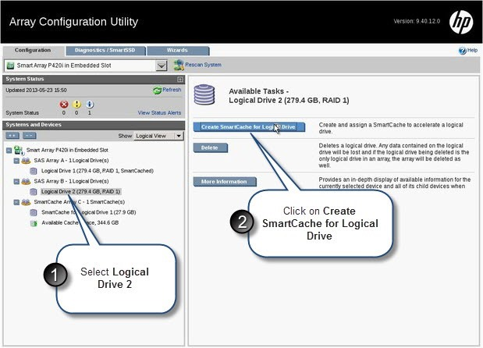
Task: Click the Version: 9.40.12.0 text
Action: (417, 21)
